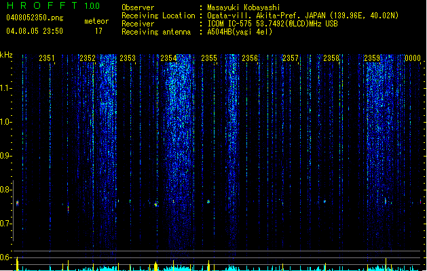Click the 0.8 kHz axis tick label
427x271 pixels.
point(5,190)
